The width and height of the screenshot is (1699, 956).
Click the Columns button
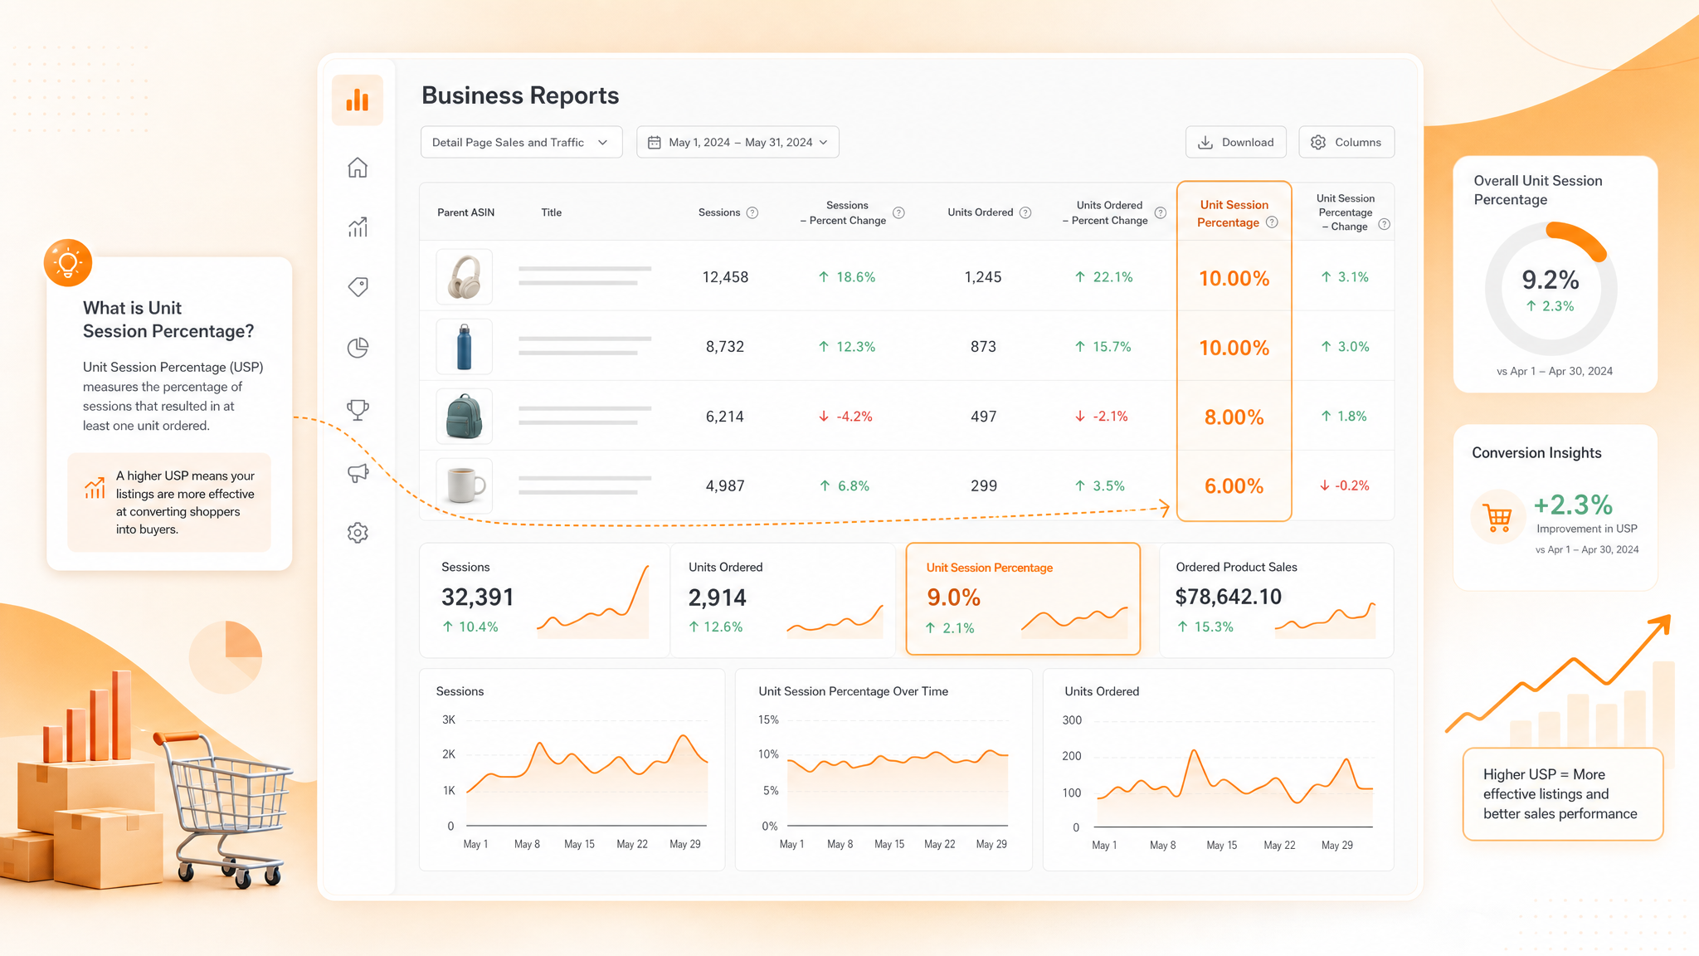pos(1346,143)
